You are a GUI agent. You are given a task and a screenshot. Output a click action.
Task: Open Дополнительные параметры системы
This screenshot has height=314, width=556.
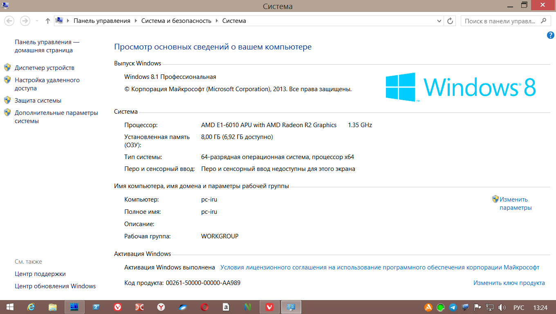tap(56, 117)
